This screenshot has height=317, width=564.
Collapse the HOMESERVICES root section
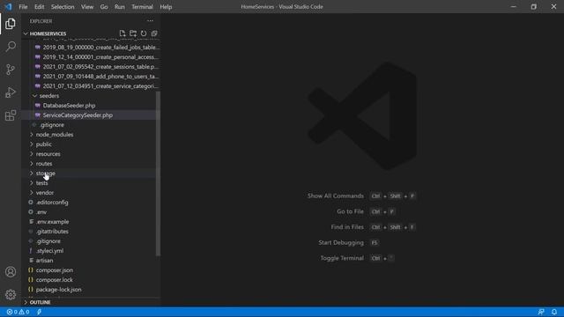point(92,33)
